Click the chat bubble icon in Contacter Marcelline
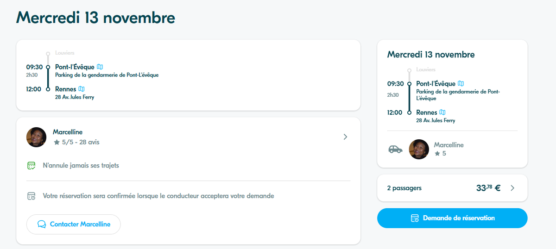 tap(42, 224)
